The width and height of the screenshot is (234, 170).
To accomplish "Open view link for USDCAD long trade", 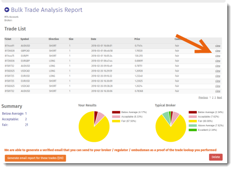I will [218, 71].
